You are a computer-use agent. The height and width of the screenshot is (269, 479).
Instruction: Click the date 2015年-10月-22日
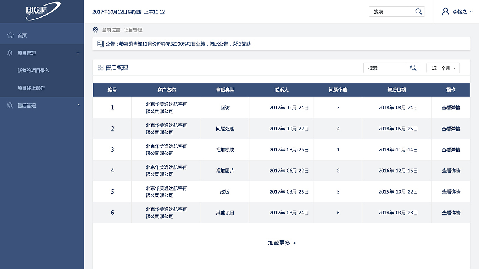coord(398,192)
